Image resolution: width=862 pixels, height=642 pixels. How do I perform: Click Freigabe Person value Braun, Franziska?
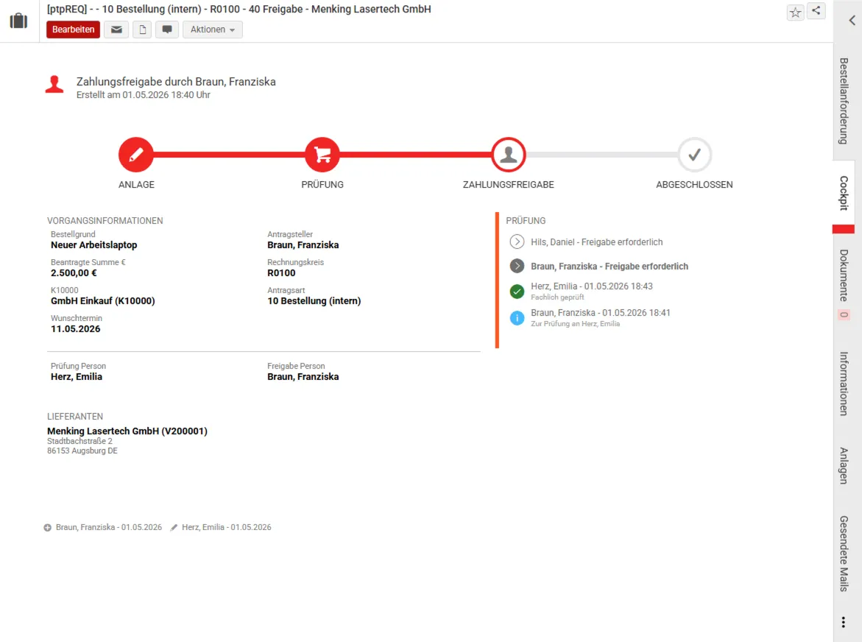point(303,377)
